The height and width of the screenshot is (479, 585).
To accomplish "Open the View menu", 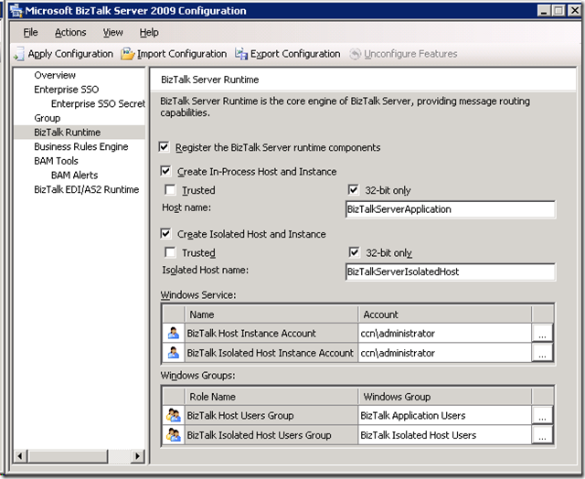I will [x=112, y=33].
